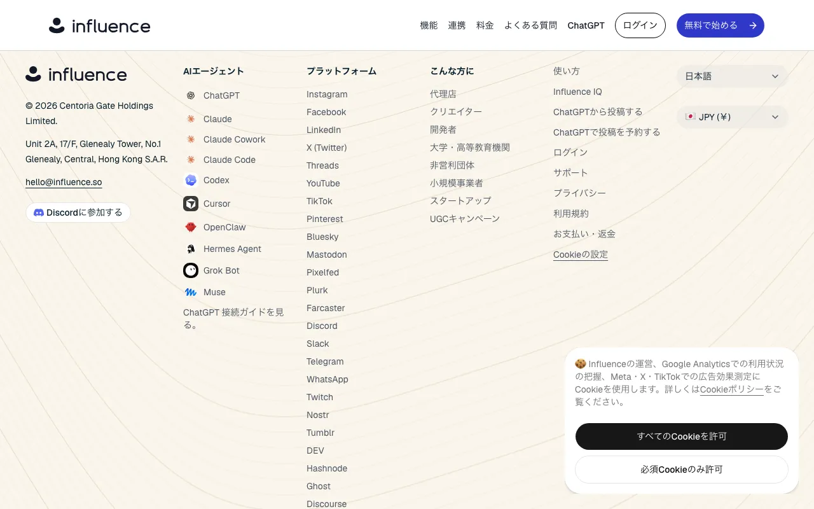Image resolution: width=814 pixels, height=509 pixels.
Task: Click Discordに参加する button
Action: click(x=78, y=213)
